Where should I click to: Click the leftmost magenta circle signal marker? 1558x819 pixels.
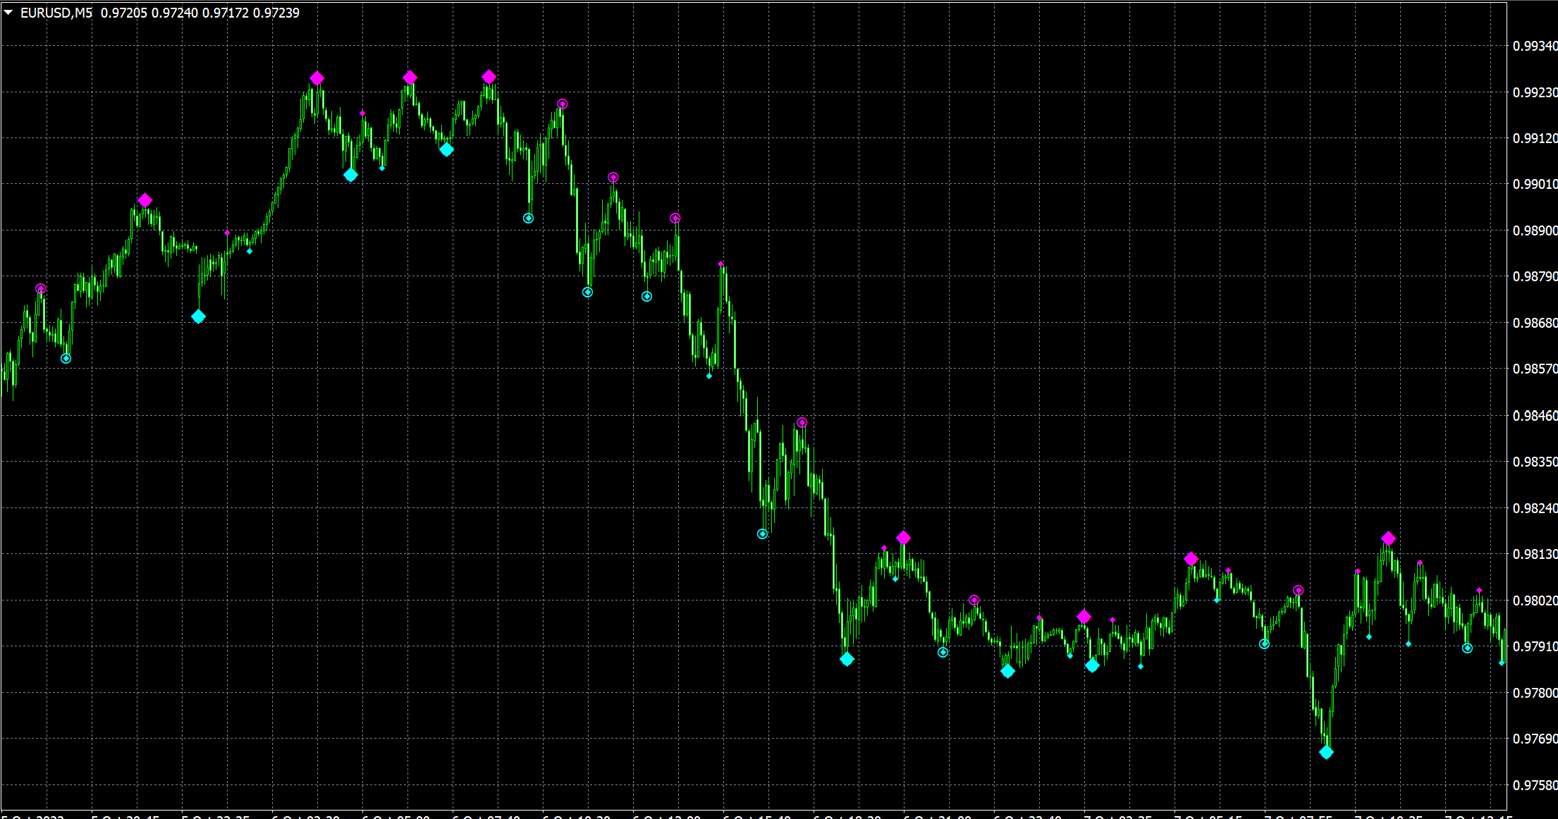[40, 289]
